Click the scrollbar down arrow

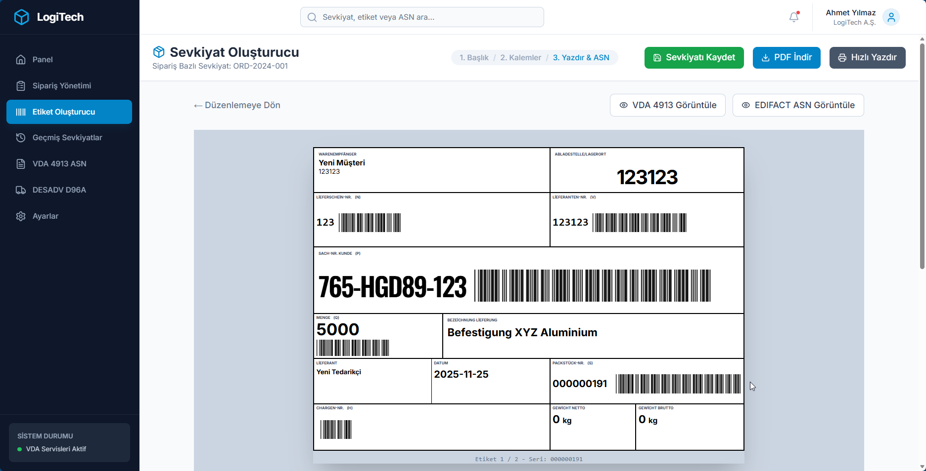point(922,467)
